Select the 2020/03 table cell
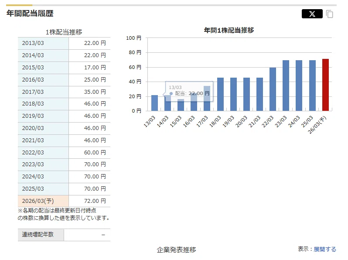 point(43,128)
